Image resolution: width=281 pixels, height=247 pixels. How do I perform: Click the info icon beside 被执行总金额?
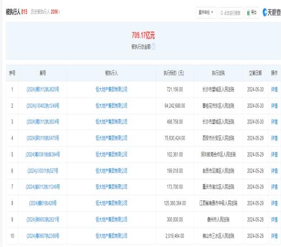click(153, 47)
